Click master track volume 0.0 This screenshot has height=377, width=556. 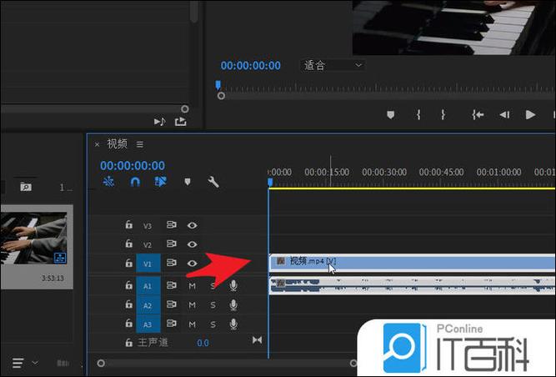tap(203, 343)
